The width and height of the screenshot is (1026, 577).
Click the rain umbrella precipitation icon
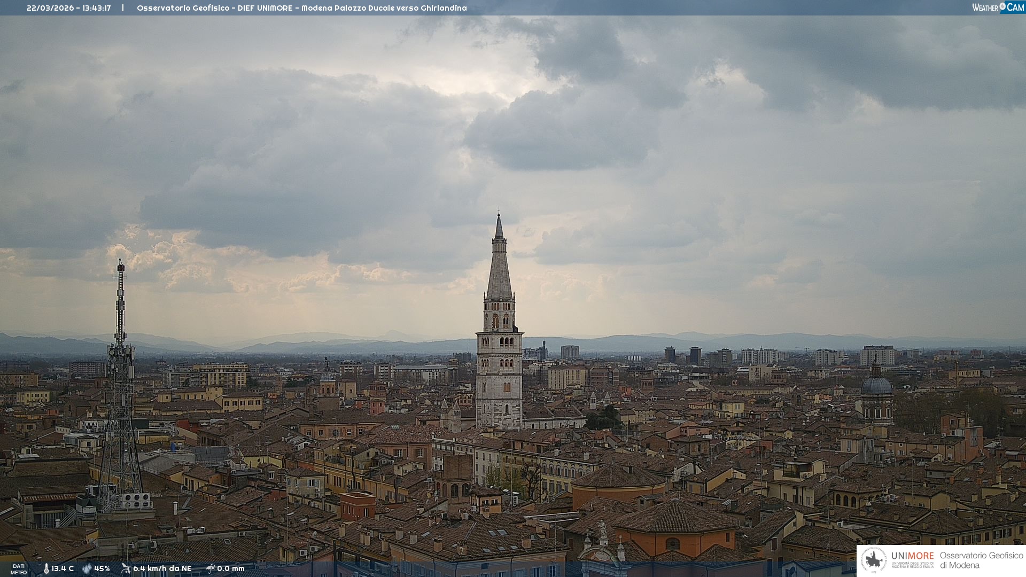pos(211,568)
